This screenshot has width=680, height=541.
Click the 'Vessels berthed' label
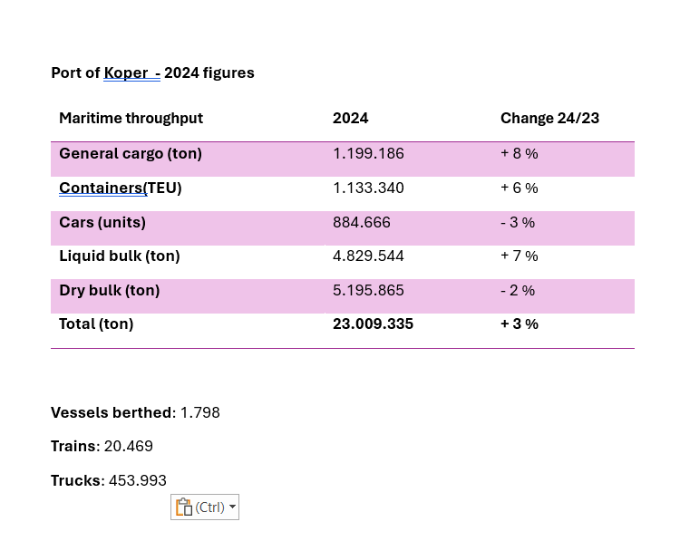tap(112, 412)
